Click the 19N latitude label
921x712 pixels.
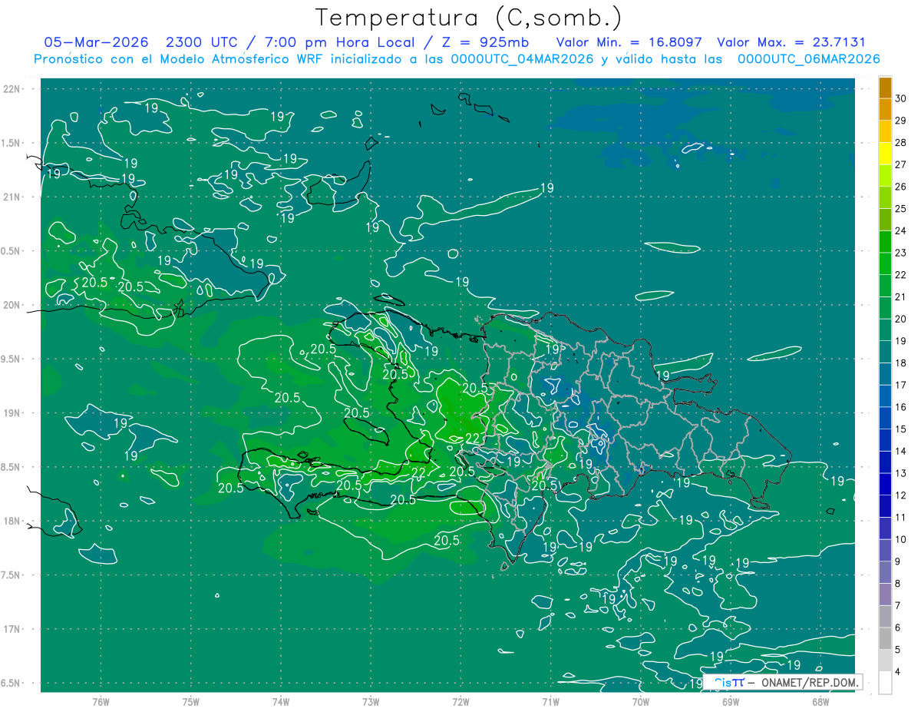coord(11,413)
